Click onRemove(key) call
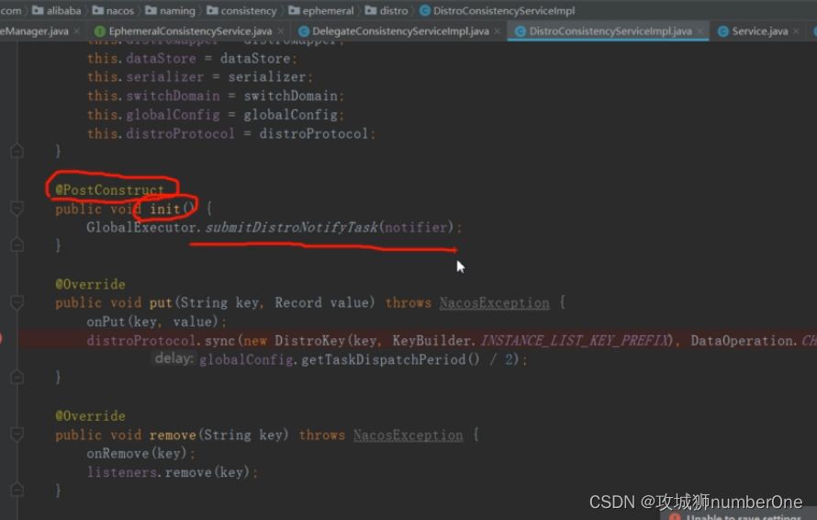 point(140,453)
